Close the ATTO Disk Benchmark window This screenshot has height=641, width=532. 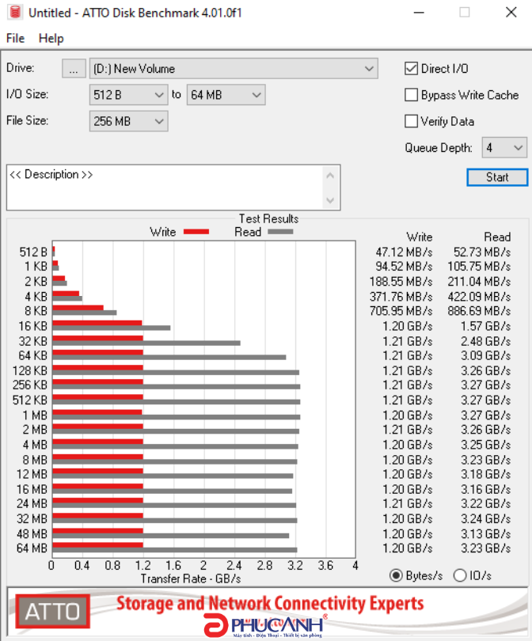511,13
